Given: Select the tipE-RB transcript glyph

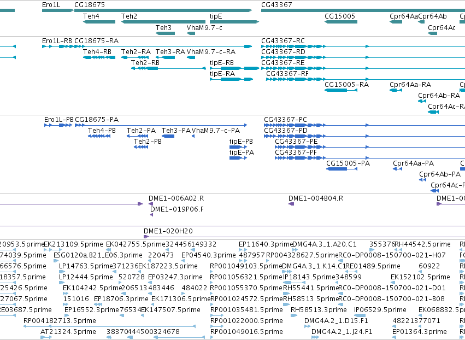Looking at the screenshot, I should (x=234, y=68).
